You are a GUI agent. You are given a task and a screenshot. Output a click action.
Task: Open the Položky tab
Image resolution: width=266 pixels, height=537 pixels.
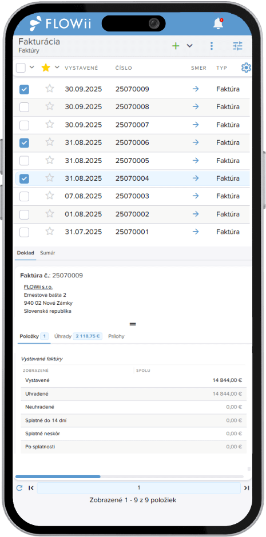coord(33,336)
